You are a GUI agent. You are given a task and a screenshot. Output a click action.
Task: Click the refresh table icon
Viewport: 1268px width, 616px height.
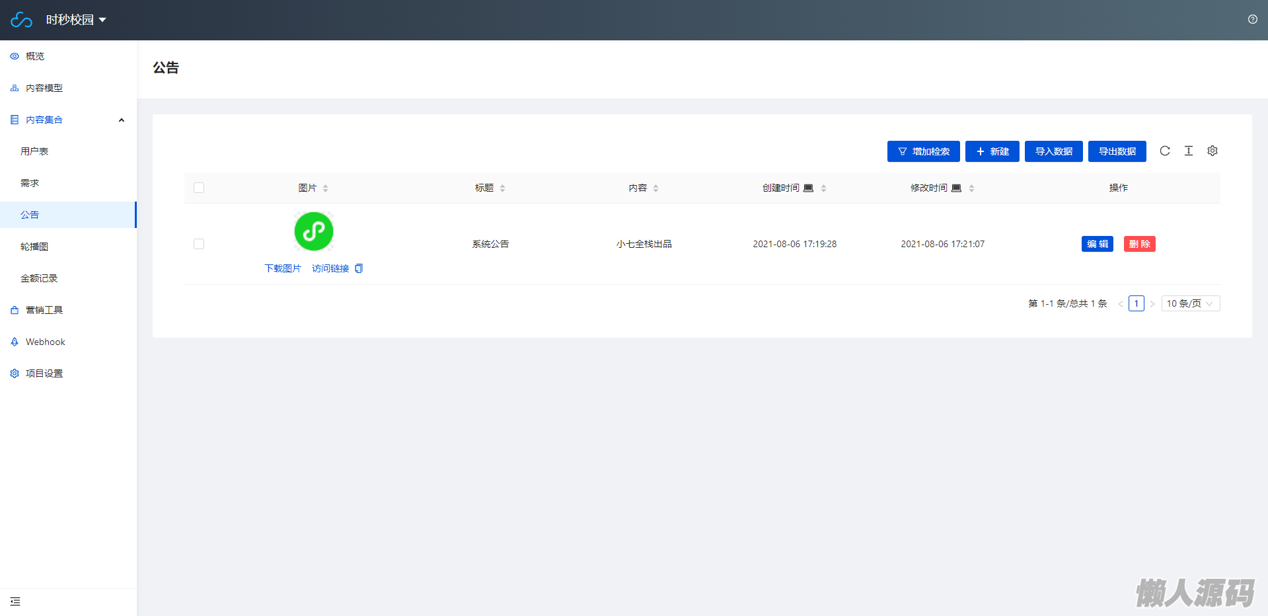(1165, 151)
